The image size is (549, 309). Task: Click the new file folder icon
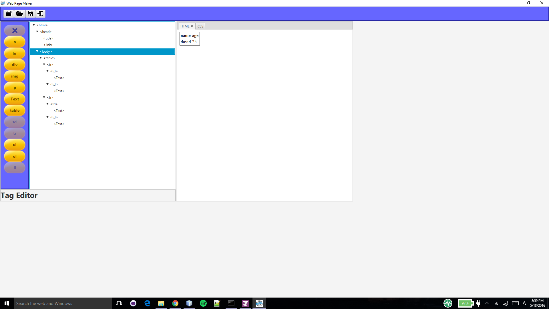click(x=9, y=14)
